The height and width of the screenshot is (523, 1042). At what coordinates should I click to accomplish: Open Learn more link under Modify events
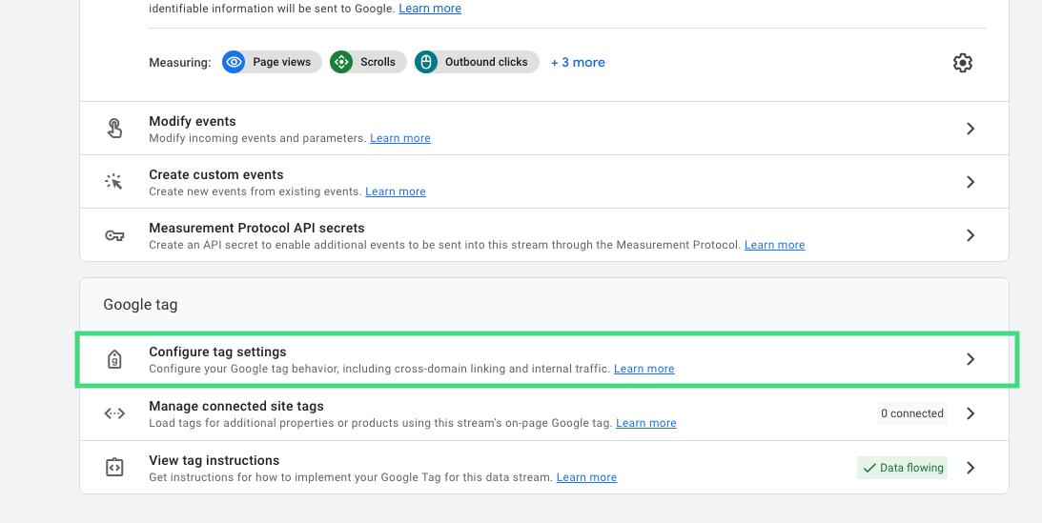400,138
